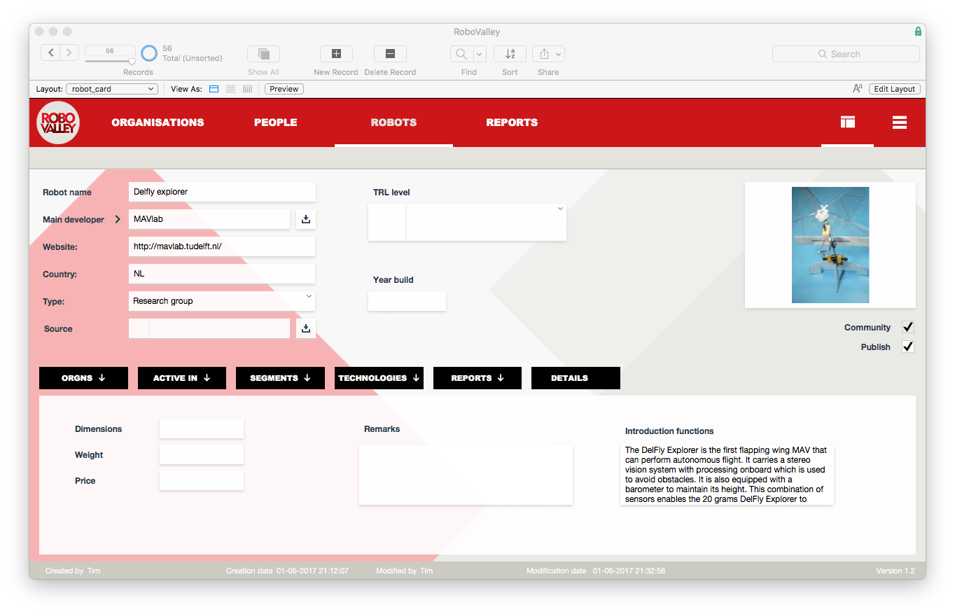This screenshot has height=614, width=955.
Task: Click the Creation date text in footer
Action: [287, 571]
